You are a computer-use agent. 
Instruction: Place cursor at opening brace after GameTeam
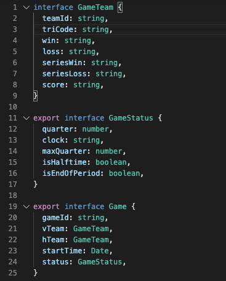(x=120, y=7)
